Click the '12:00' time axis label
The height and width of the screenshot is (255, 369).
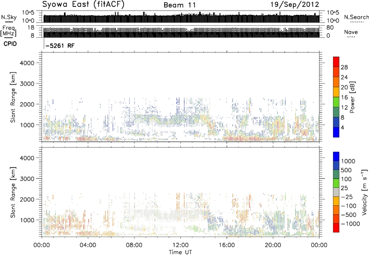click(x=180, y=245)
